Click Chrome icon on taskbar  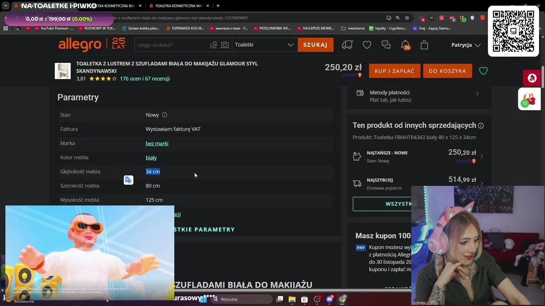(x=342, y=299)
